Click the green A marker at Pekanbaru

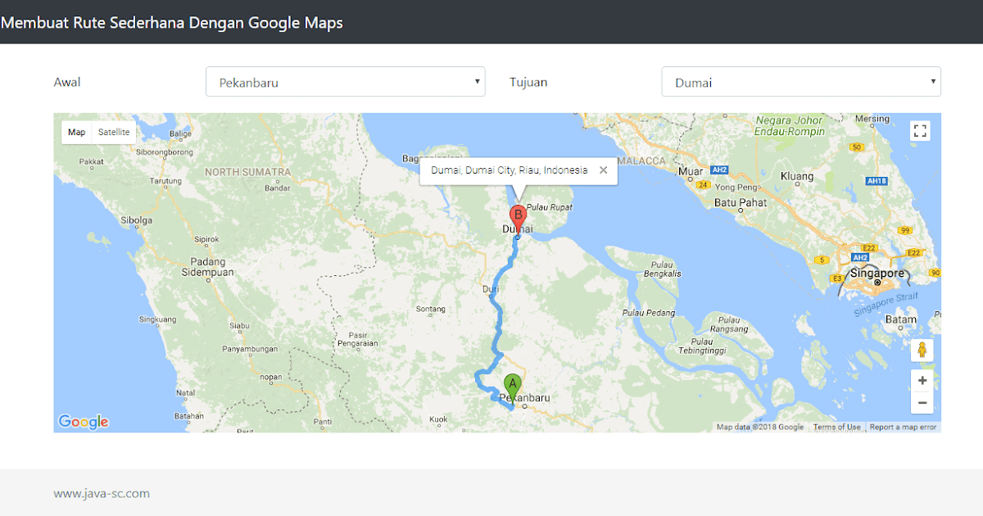point(513,388)
